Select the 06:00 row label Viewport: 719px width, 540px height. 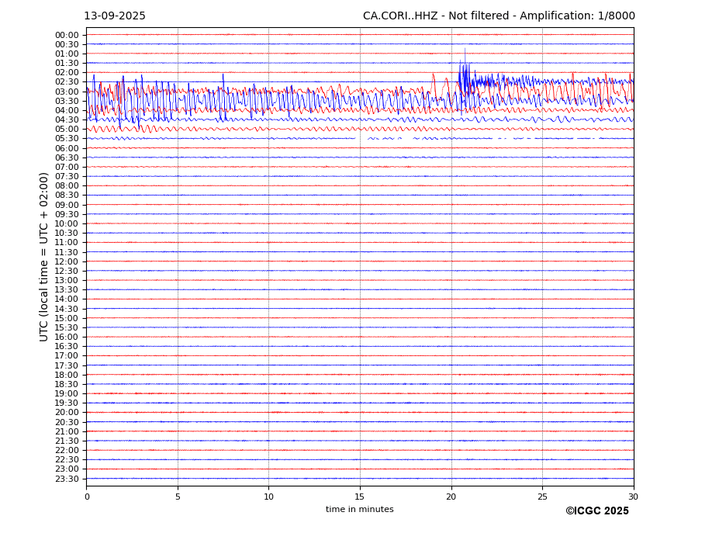(67, 149)
